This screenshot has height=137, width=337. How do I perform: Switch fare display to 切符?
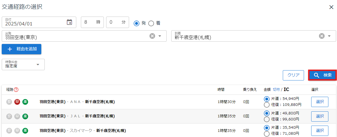pos(276,90)
